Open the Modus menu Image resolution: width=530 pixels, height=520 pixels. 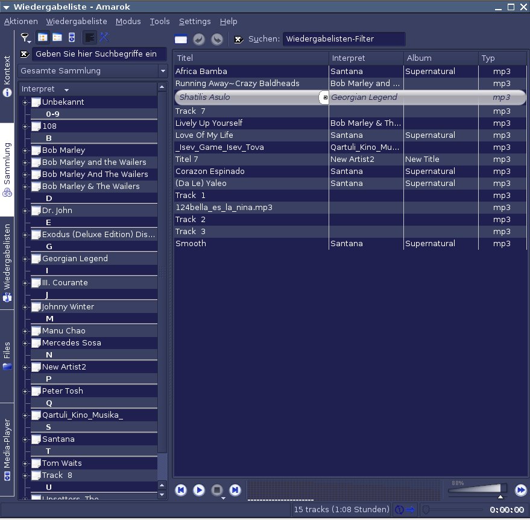128,22
